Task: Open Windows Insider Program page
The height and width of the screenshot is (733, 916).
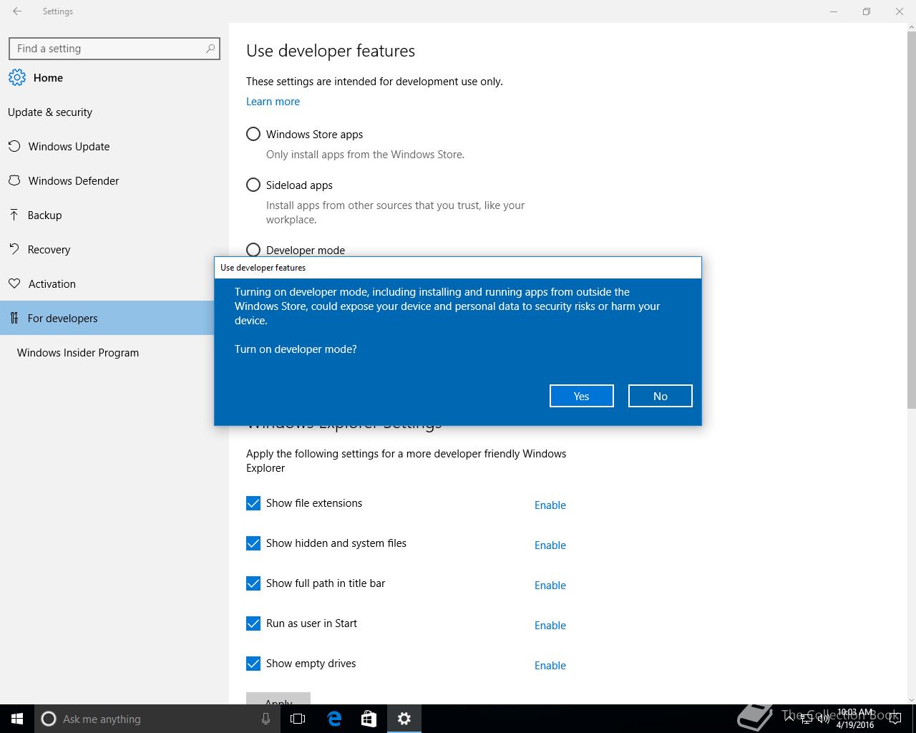Action: (107, 352)
